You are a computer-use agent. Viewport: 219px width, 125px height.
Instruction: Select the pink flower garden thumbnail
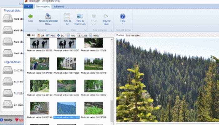pyautogui.click(x=67, y=86)
